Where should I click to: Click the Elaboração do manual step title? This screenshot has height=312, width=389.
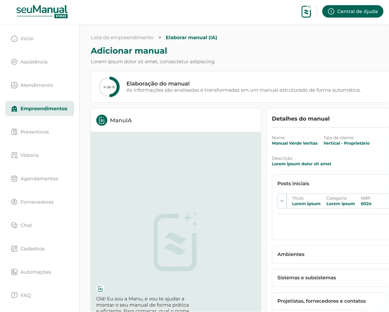(x=158, y=83)
